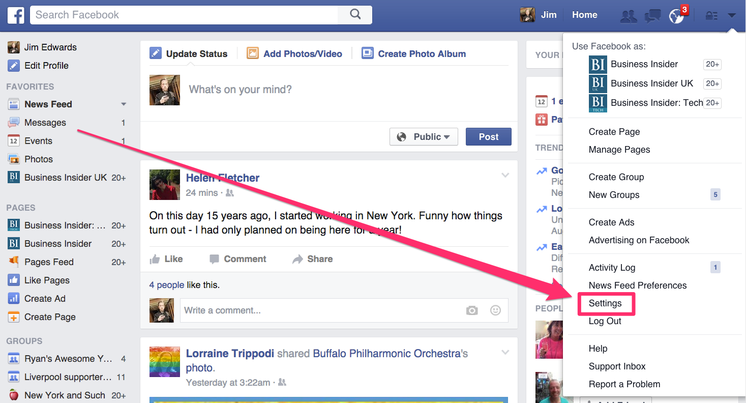This screenshot has height=403, width=746.
Task: Open the notifications globe icon
Action: click(676, 16)
